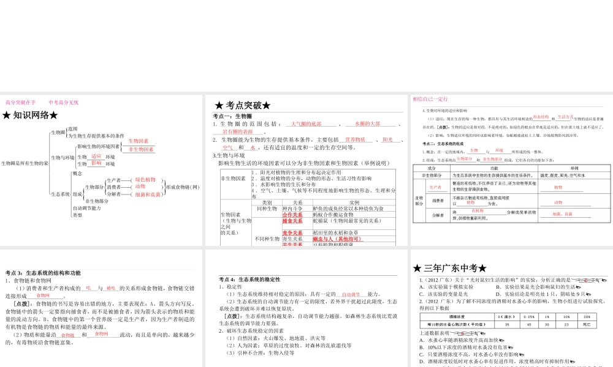Click the table cell 酒精浓度

point(457,317)
